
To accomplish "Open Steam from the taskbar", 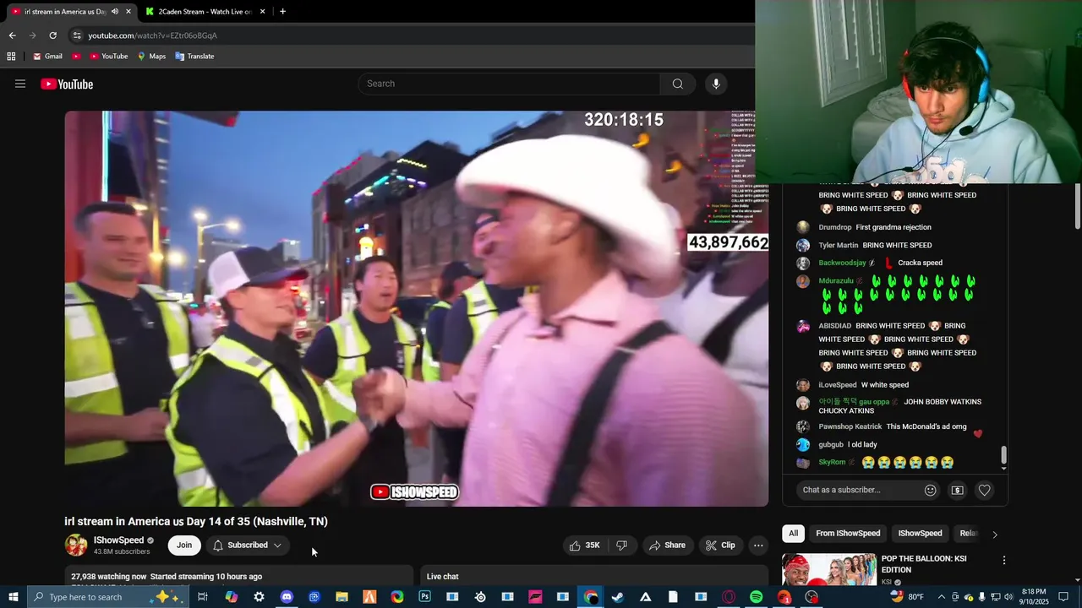I will [618, 597].
